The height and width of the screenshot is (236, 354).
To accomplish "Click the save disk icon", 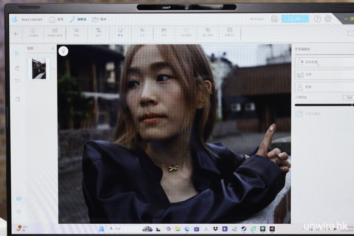I will point(274,19).
